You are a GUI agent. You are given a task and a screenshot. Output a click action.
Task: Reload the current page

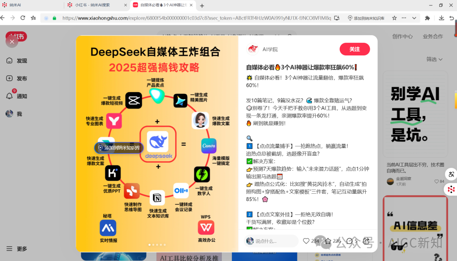point(23,18)
